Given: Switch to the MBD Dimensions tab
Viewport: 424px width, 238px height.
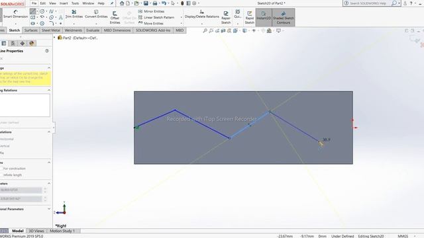Looking at the screenshot, I should (x=117, y=30).
